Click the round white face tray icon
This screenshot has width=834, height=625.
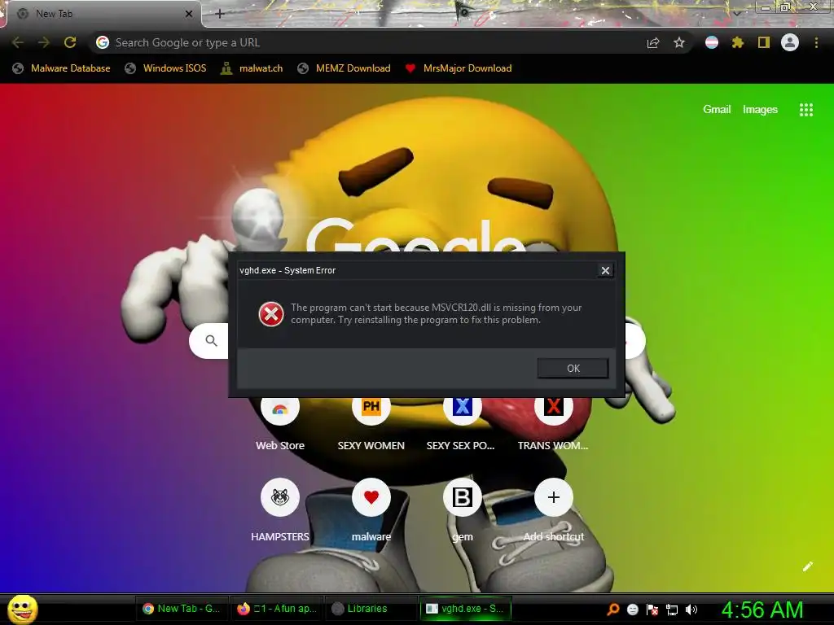[x=632, y=610]
